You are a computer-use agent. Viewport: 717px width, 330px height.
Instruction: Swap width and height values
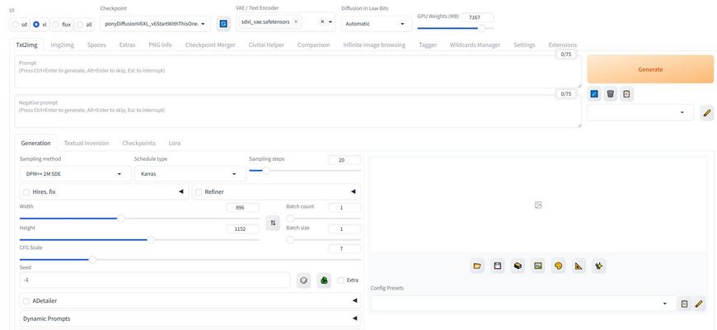273,223
